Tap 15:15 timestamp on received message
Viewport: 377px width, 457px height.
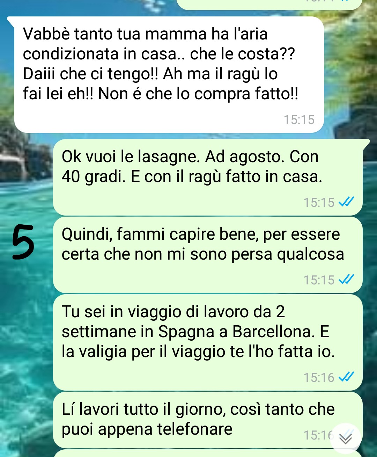[x=299, y=120]
